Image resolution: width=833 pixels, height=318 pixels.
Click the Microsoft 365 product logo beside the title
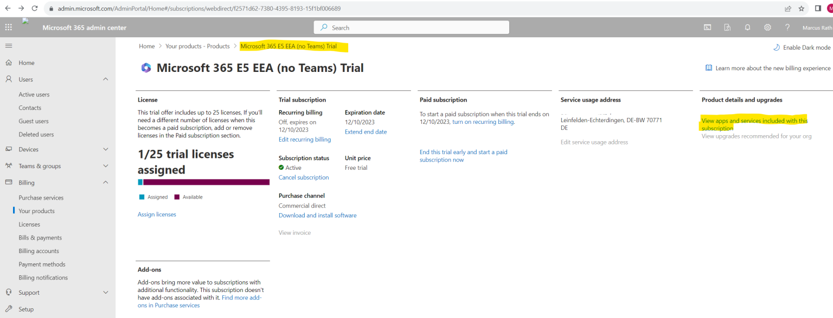[145, 67]
